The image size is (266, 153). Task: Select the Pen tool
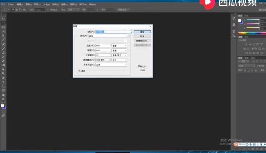tap(3, 78)
